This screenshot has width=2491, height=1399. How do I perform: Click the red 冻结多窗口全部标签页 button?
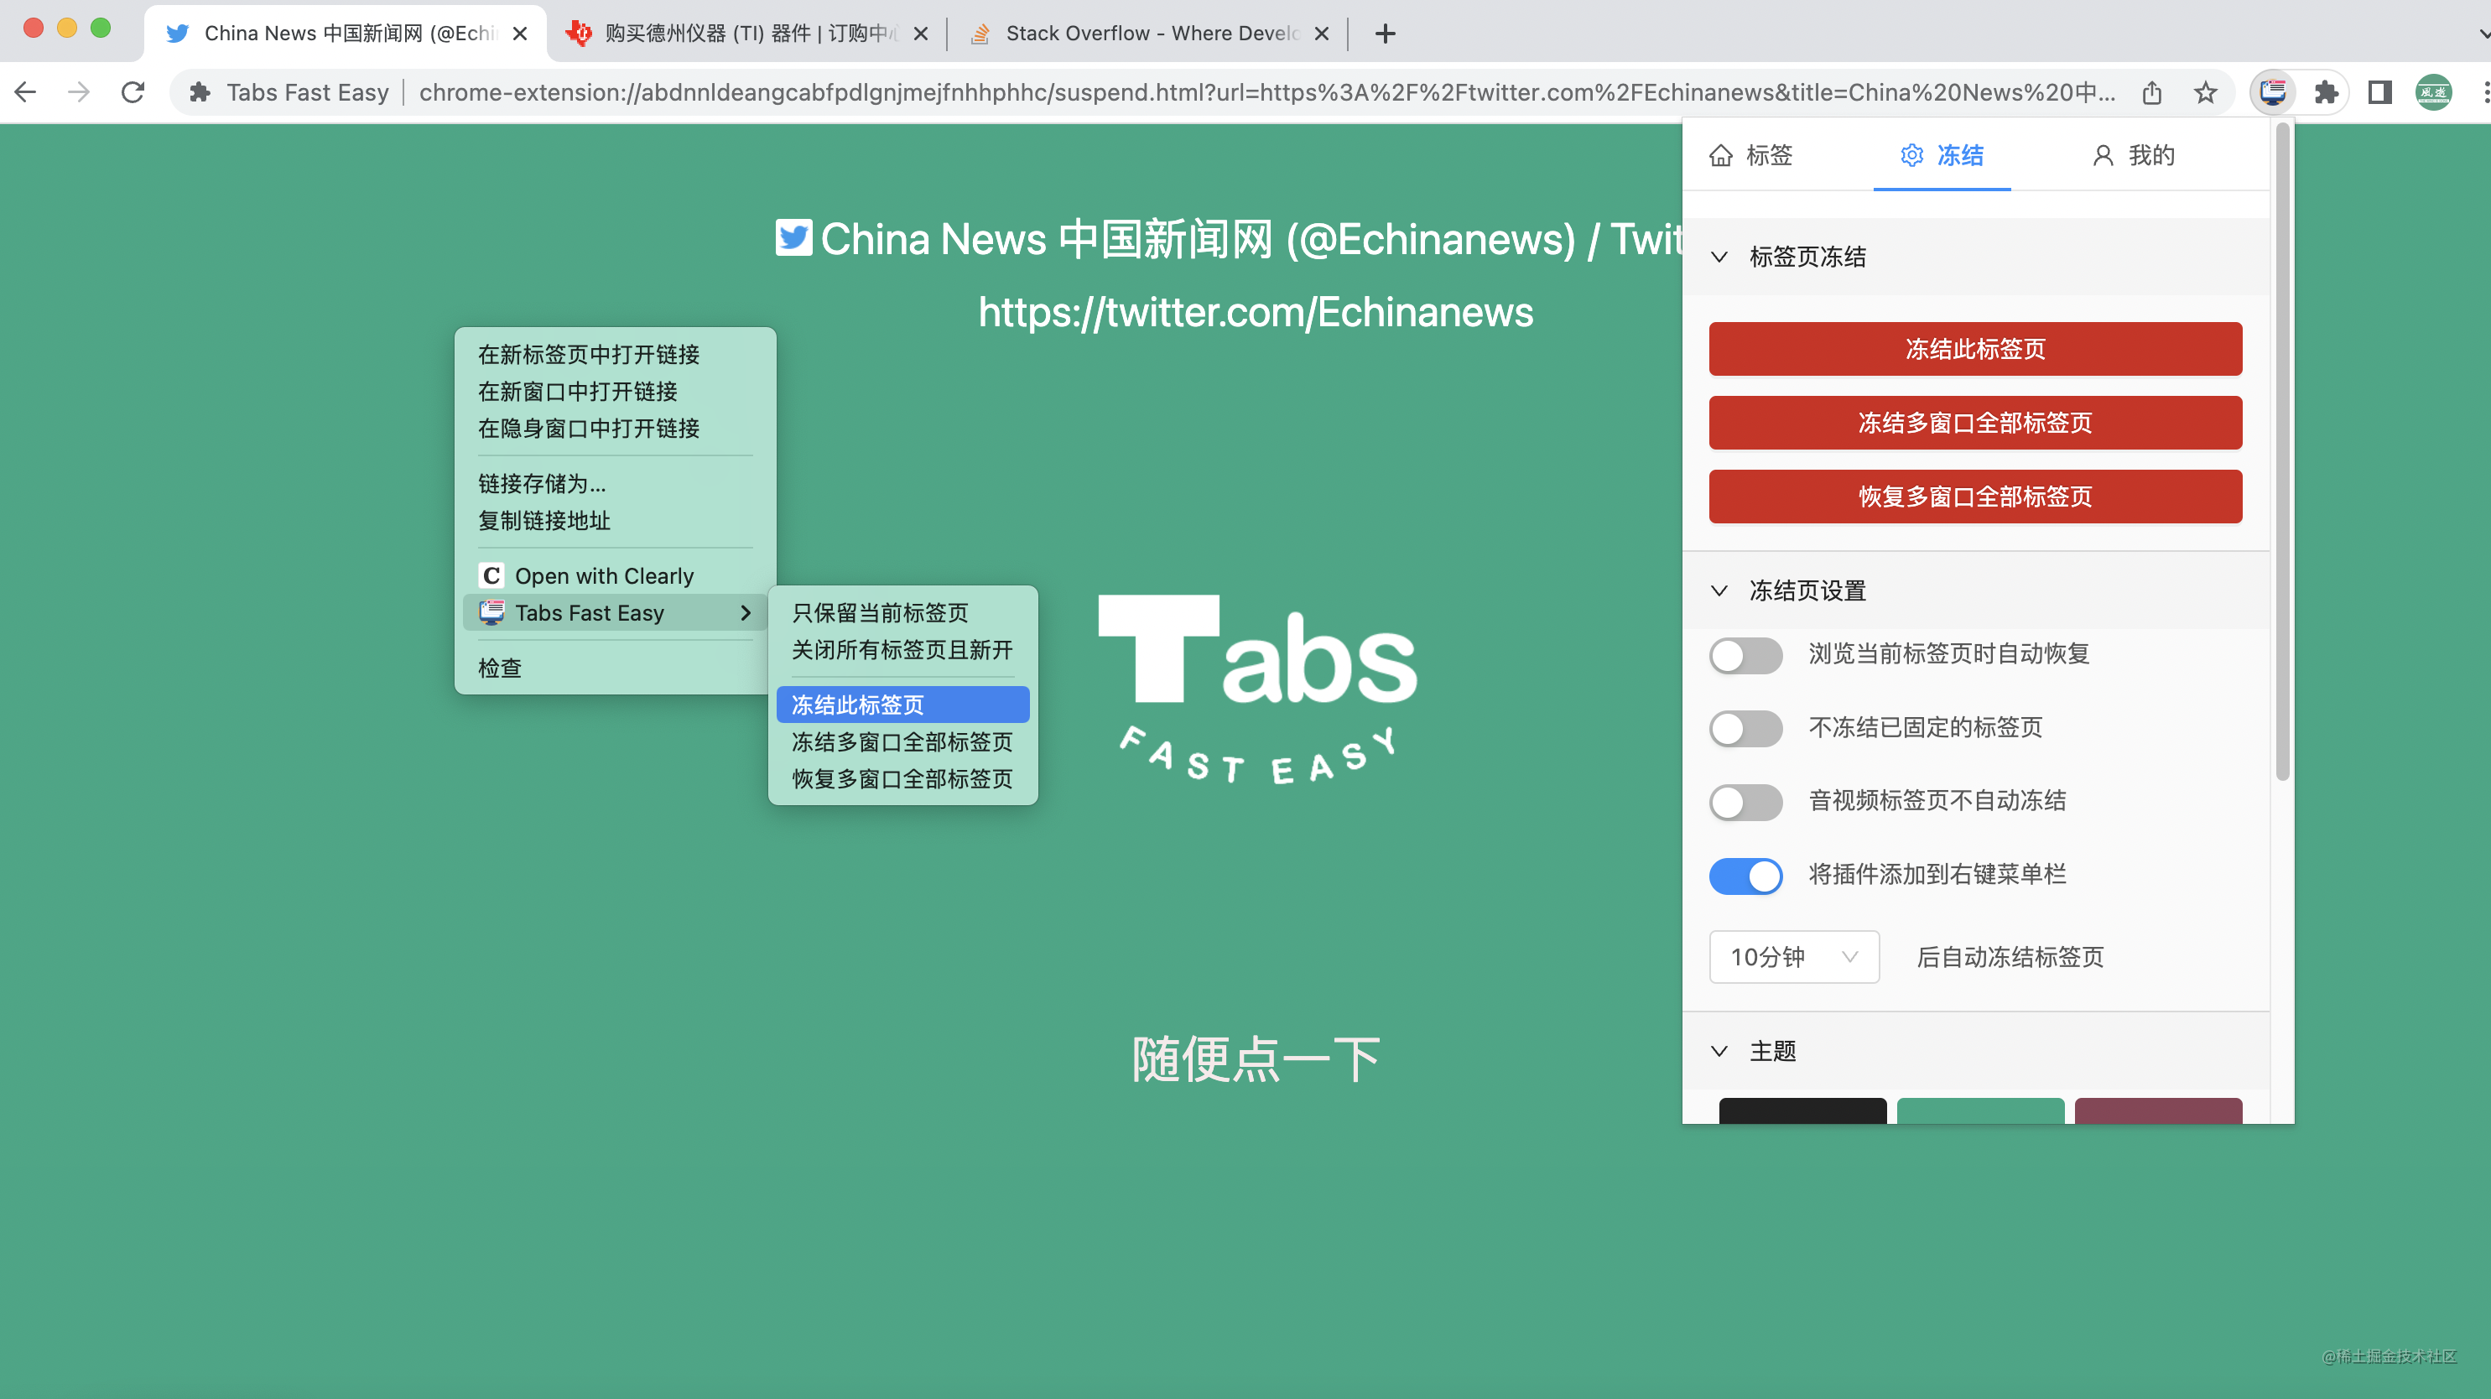coord(1974,423)
